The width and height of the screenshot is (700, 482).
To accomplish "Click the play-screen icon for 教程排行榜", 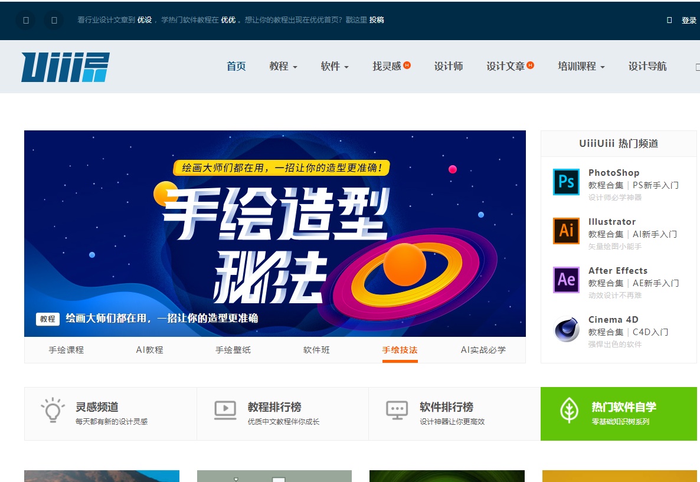I will (225, 410).
